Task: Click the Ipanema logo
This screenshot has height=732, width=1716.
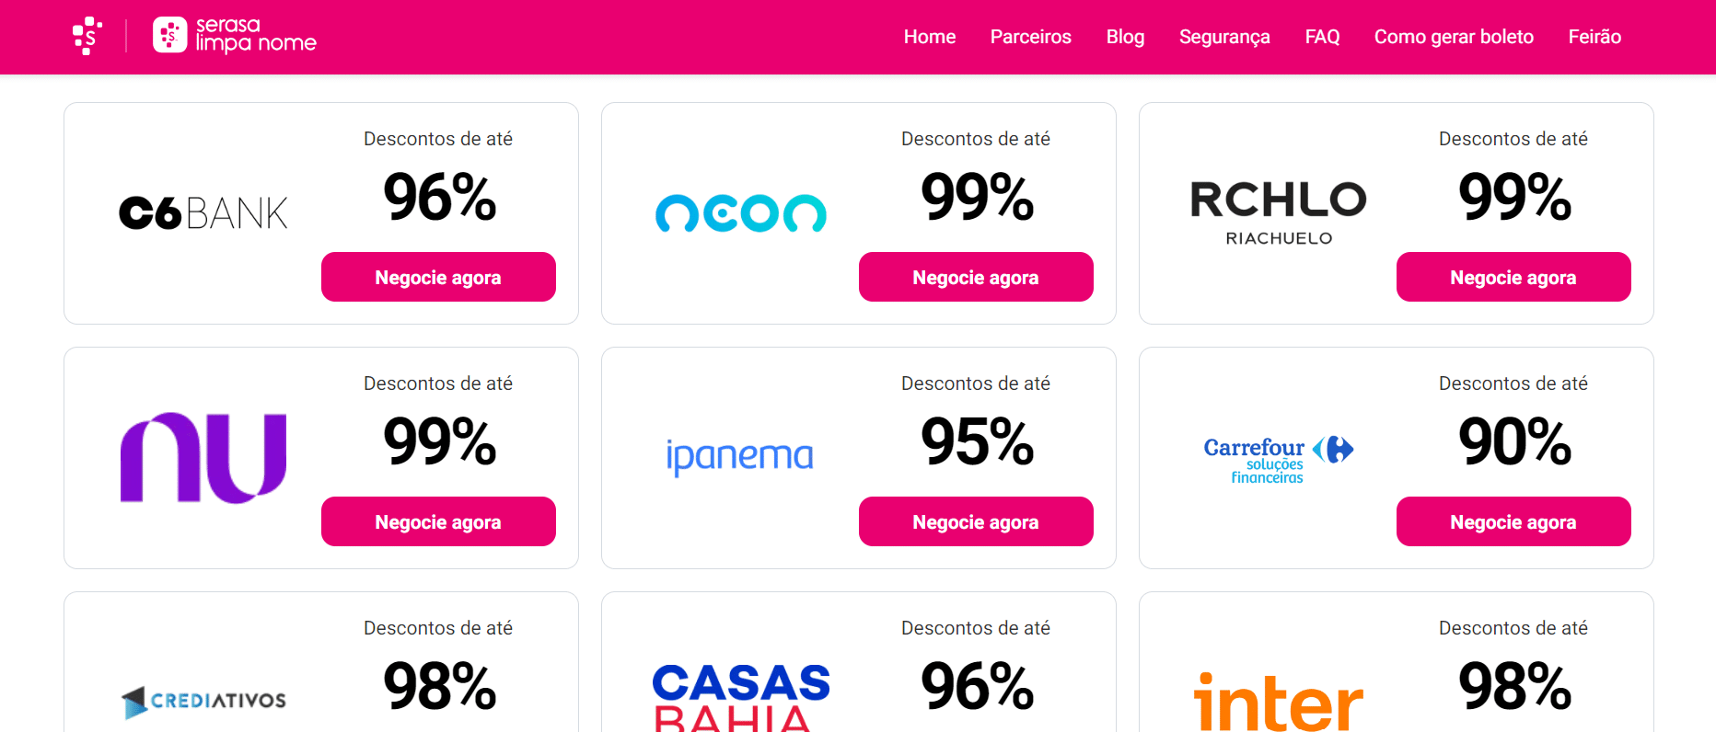Action: [x=740, y=456]
